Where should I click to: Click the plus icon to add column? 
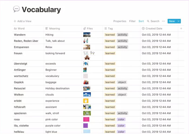click(x=181, y=28)
